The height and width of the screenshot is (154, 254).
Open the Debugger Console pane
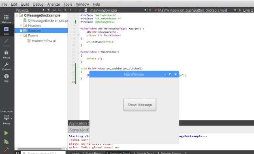coord(169,153)
